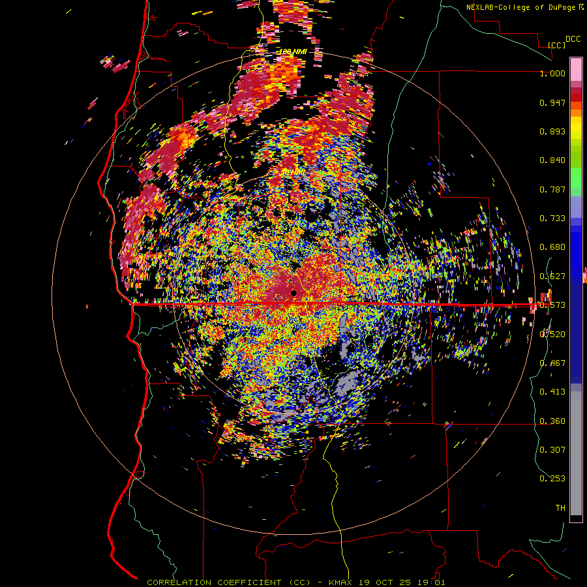Click the 0.893 color scale value
587x587 pixels.
coord(552,131)
